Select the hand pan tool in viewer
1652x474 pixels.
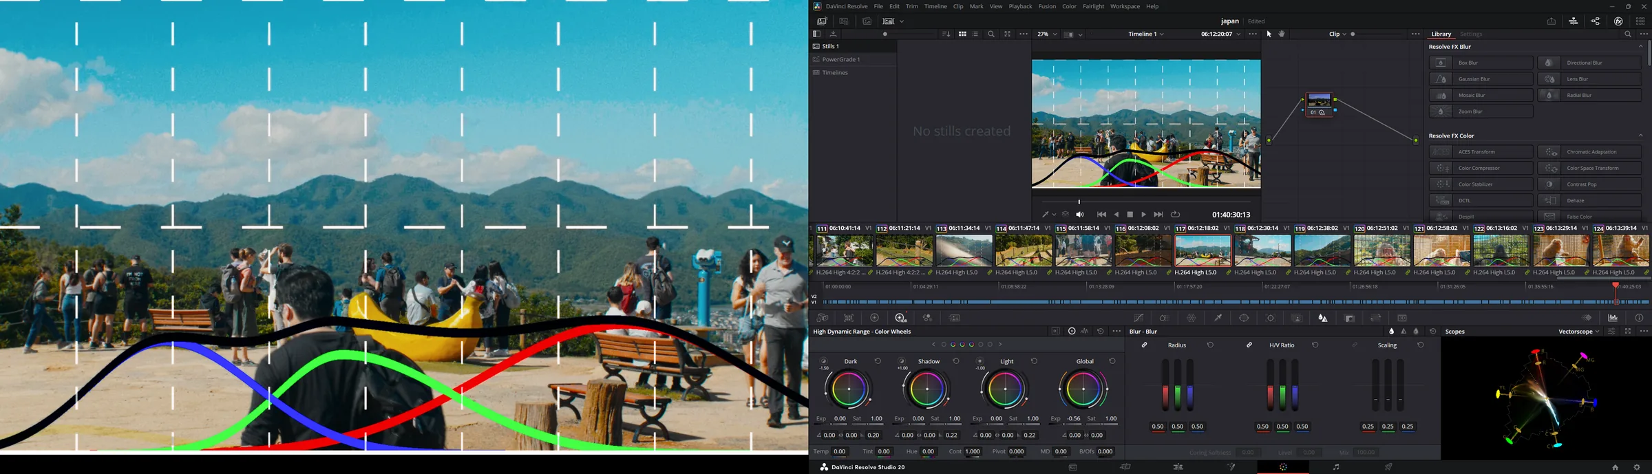pyautogui.click(x=1282, y=34)
